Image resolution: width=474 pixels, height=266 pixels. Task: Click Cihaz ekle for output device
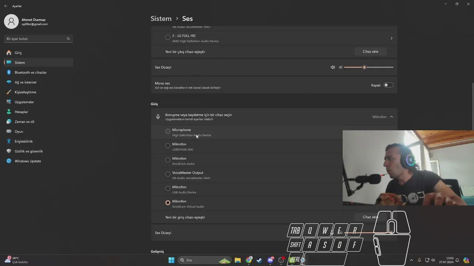click(x=370, y=52)
